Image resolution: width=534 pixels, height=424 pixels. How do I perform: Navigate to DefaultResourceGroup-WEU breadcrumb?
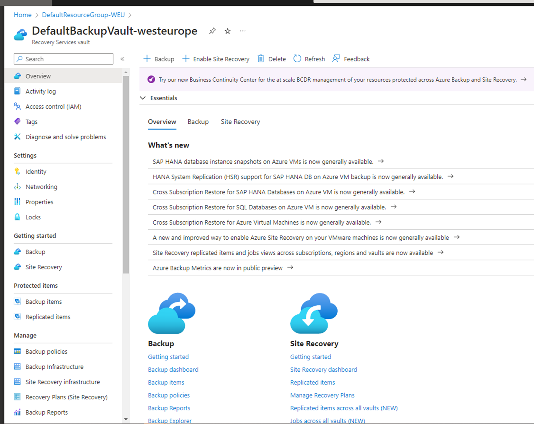[83, 15]
